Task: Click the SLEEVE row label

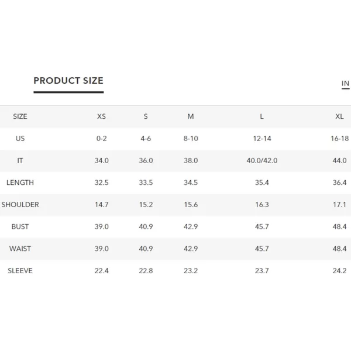Action: (x=20, y=271)
